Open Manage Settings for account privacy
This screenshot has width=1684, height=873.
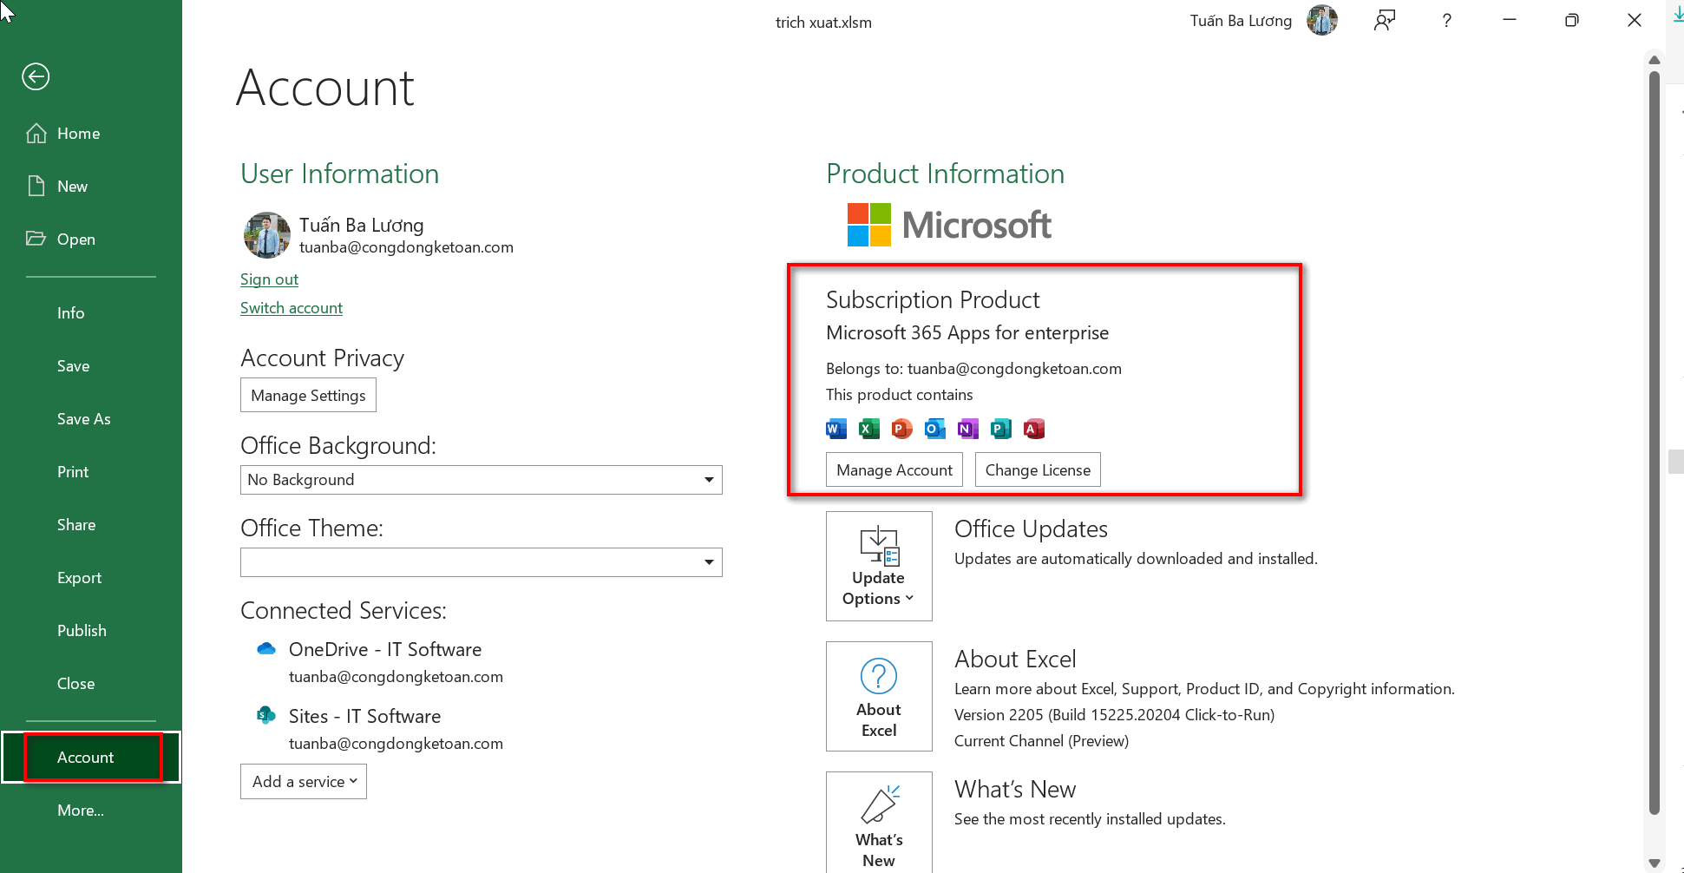point(308,395)
